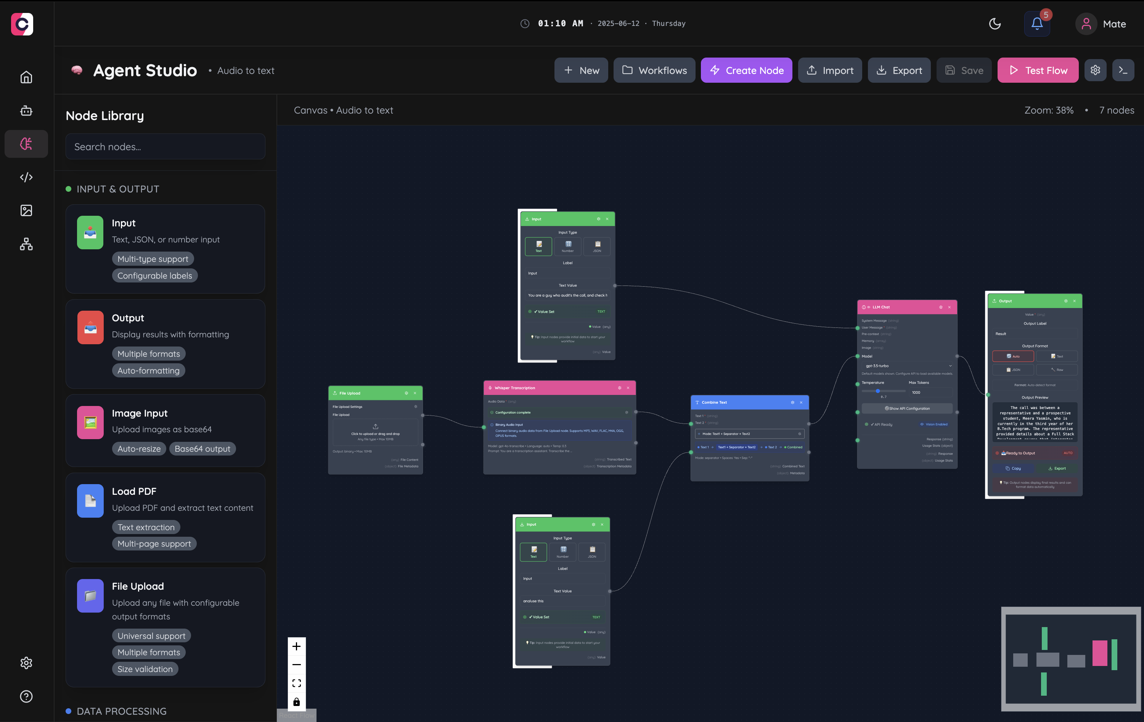The image size is (1144, 722).
Task: Click the Create Node button
Action: coord(746,70)
